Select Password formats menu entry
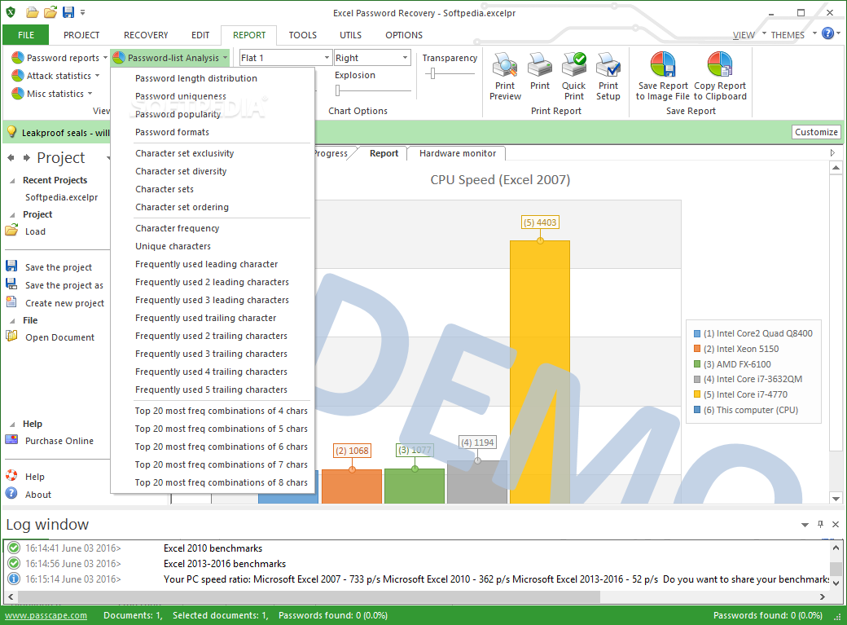The height and width of the screenshot is (625, 847). pyautogui.click(x=172, y=132)
